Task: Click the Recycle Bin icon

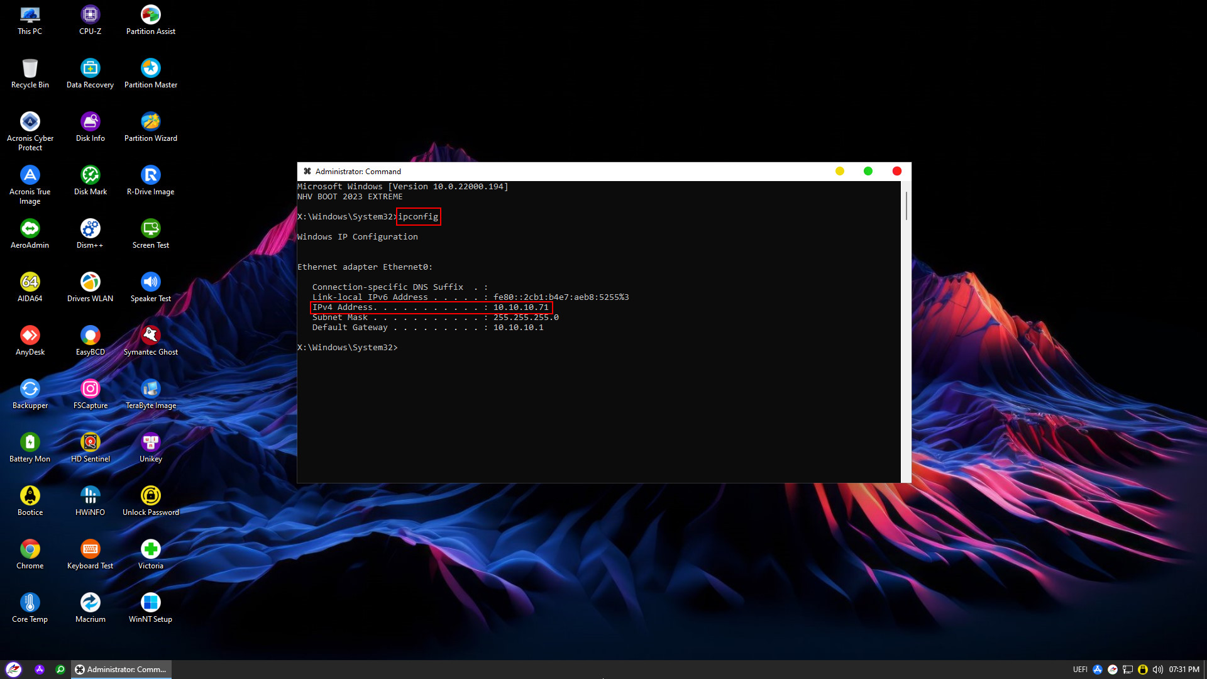Action: (x=30, y=69)
